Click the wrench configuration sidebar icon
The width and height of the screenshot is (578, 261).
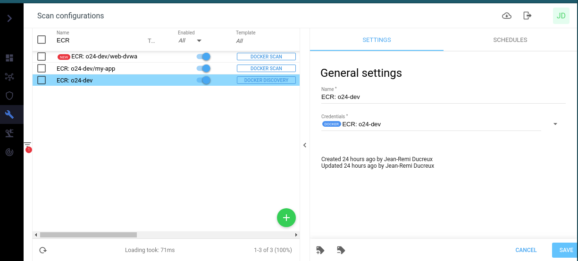pos(9,114)
